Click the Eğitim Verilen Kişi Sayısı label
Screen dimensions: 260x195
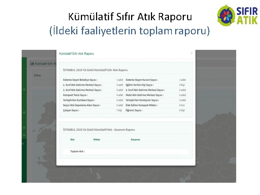pyautogui.click(x=140, y=85)
